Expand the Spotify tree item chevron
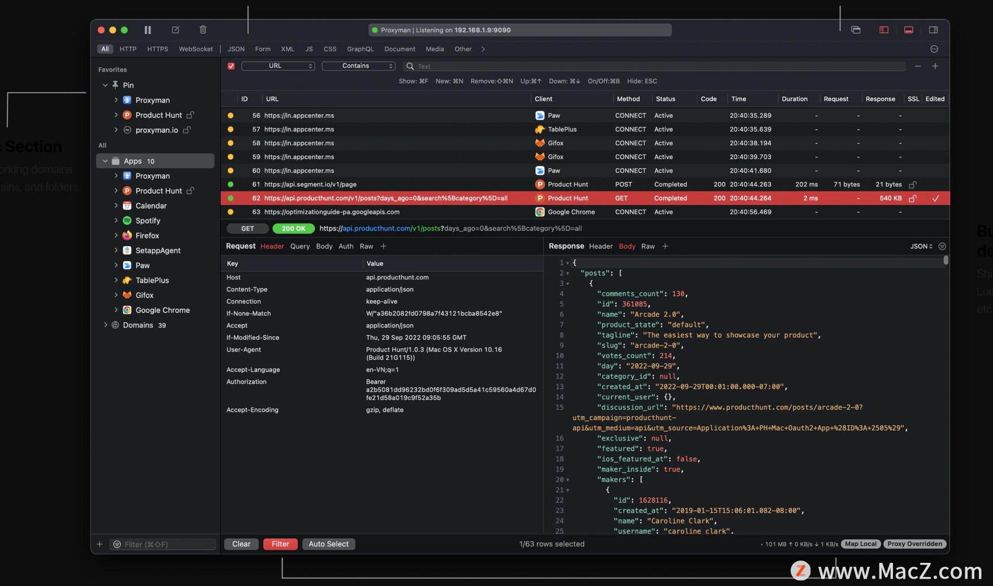The image size is (993, 586). (x=116, y=220)
